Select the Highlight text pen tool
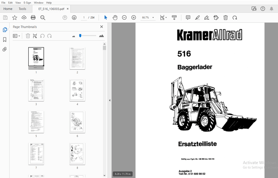Screen dimensions: 278x178 coord(197,17)
